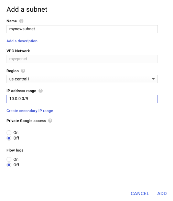173x201 pixels.
Task: View help for Private Google access
Action: pyautogui.click(x=50, y=121)
